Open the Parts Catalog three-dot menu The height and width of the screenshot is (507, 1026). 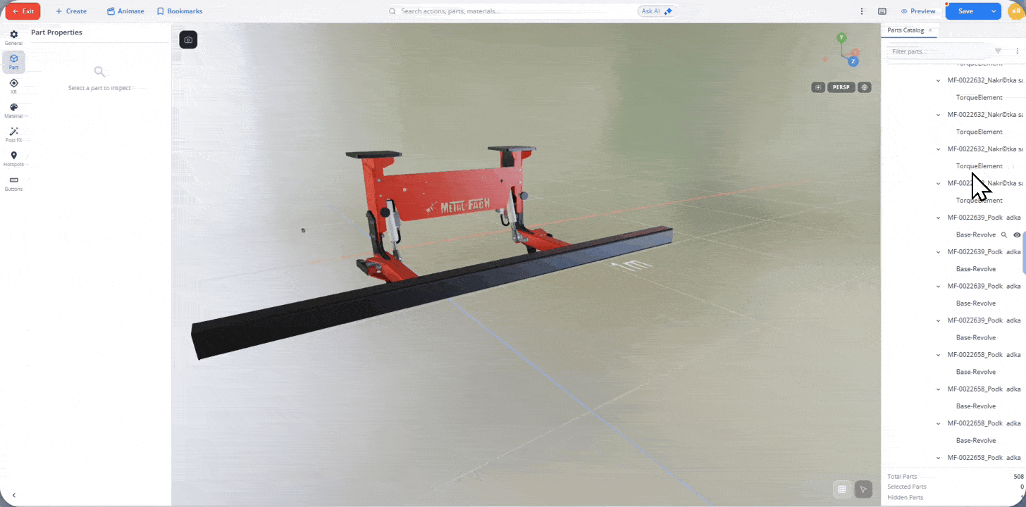pos(1017,51)
